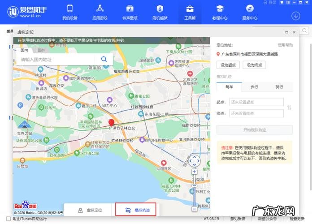Zoom out the map with bottom minus button
312x224 pixels.
(x=195, y=209)
